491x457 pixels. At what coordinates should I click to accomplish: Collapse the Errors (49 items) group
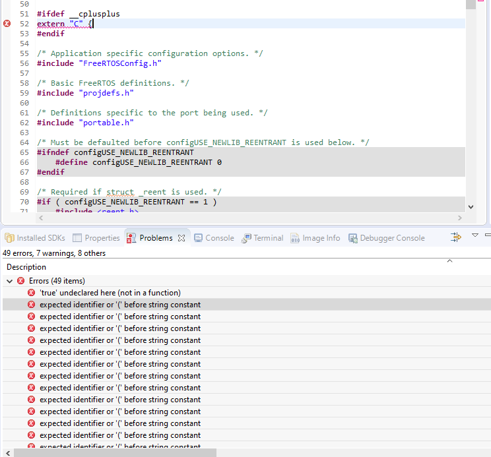[x=10, y=281]
